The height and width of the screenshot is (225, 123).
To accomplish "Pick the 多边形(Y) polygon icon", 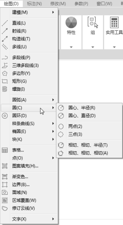I will pos(5,73).
